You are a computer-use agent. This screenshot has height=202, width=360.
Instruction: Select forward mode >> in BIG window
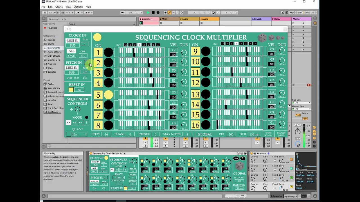[x=68, y=123]
